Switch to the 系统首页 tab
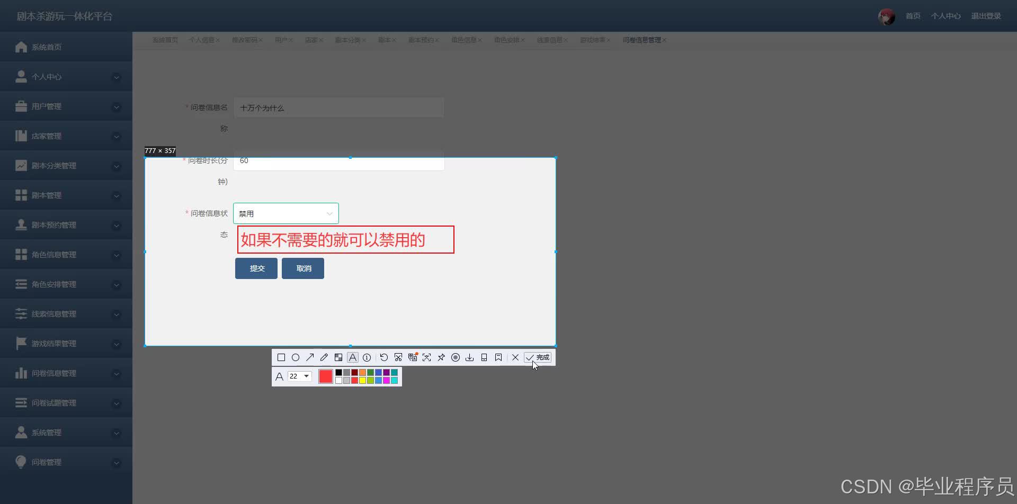Viewport: 1017px width, 504px height. click(x=165, y=40)
